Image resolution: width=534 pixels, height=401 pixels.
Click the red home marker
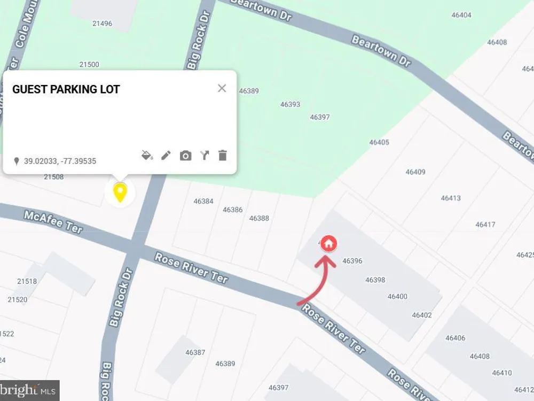click(328, 244)
